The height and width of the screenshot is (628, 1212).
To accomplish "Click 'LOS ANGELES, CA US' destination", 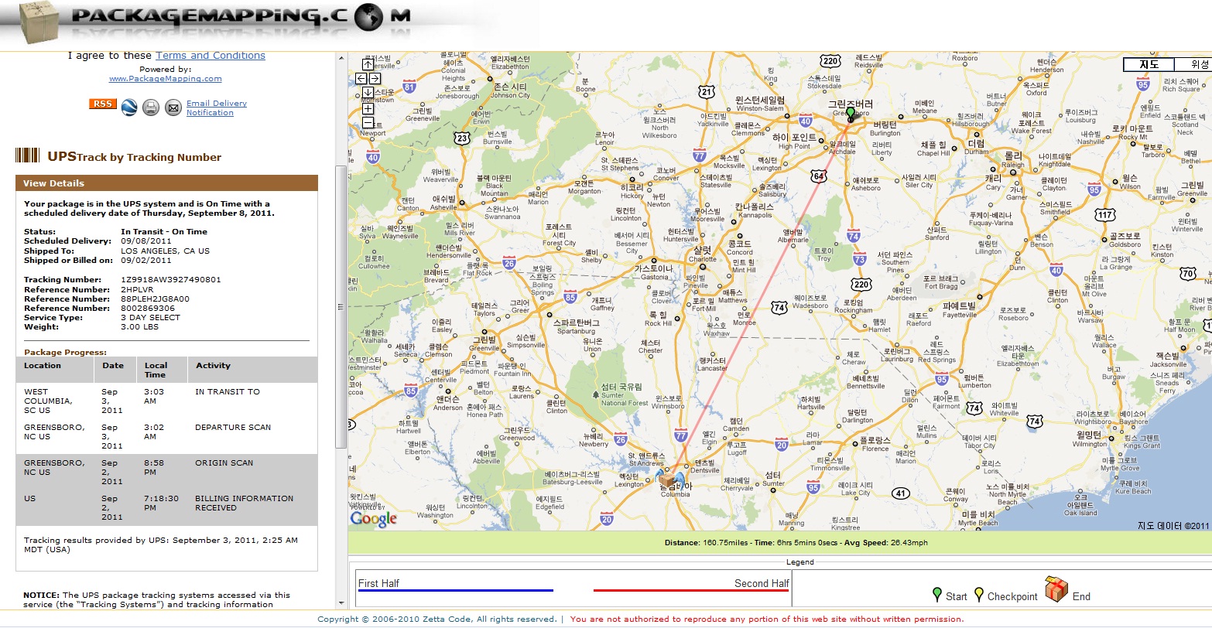I will (x=165, y=251).
